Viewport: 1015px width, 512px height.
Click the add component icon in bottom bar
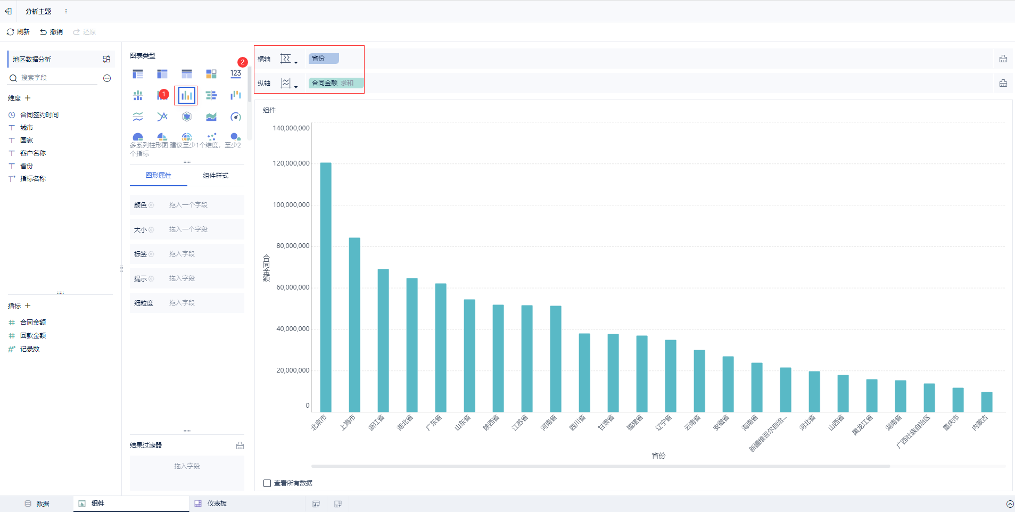[316, 504]
